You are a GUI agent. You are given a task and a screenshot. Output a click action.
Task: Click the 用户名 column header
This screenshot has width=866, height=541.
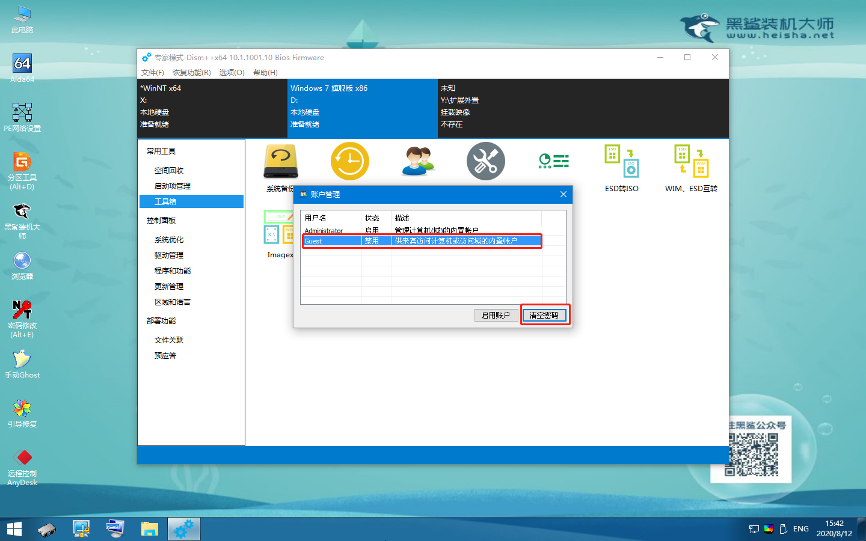(x=331, y=218)
